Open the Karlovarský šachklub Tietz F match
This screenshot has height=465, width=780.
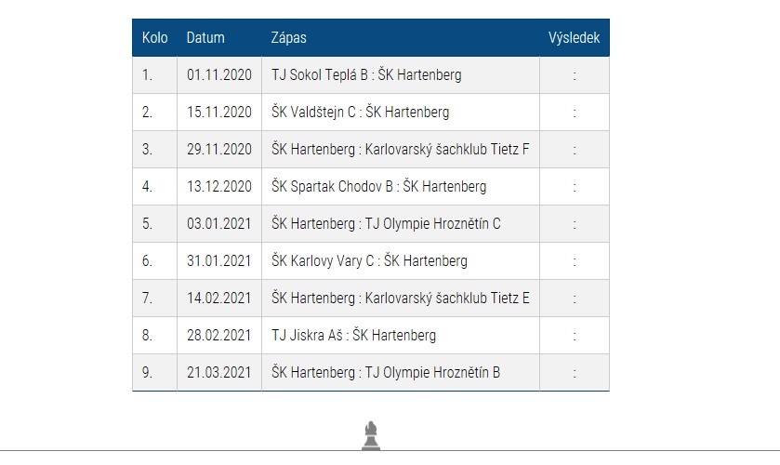[x=400, y=150]
